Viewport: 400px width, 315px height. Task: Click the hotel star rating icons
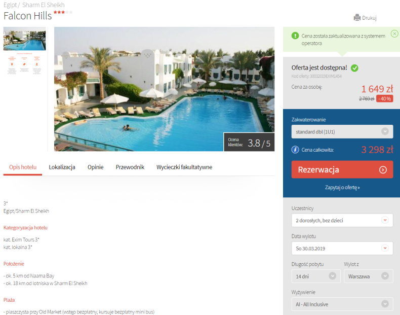(63, 12)
